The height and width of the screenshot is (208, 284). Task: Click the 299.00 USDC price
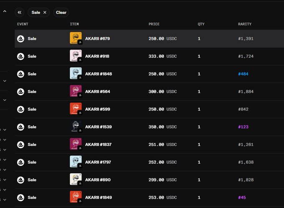pos(162,180)
